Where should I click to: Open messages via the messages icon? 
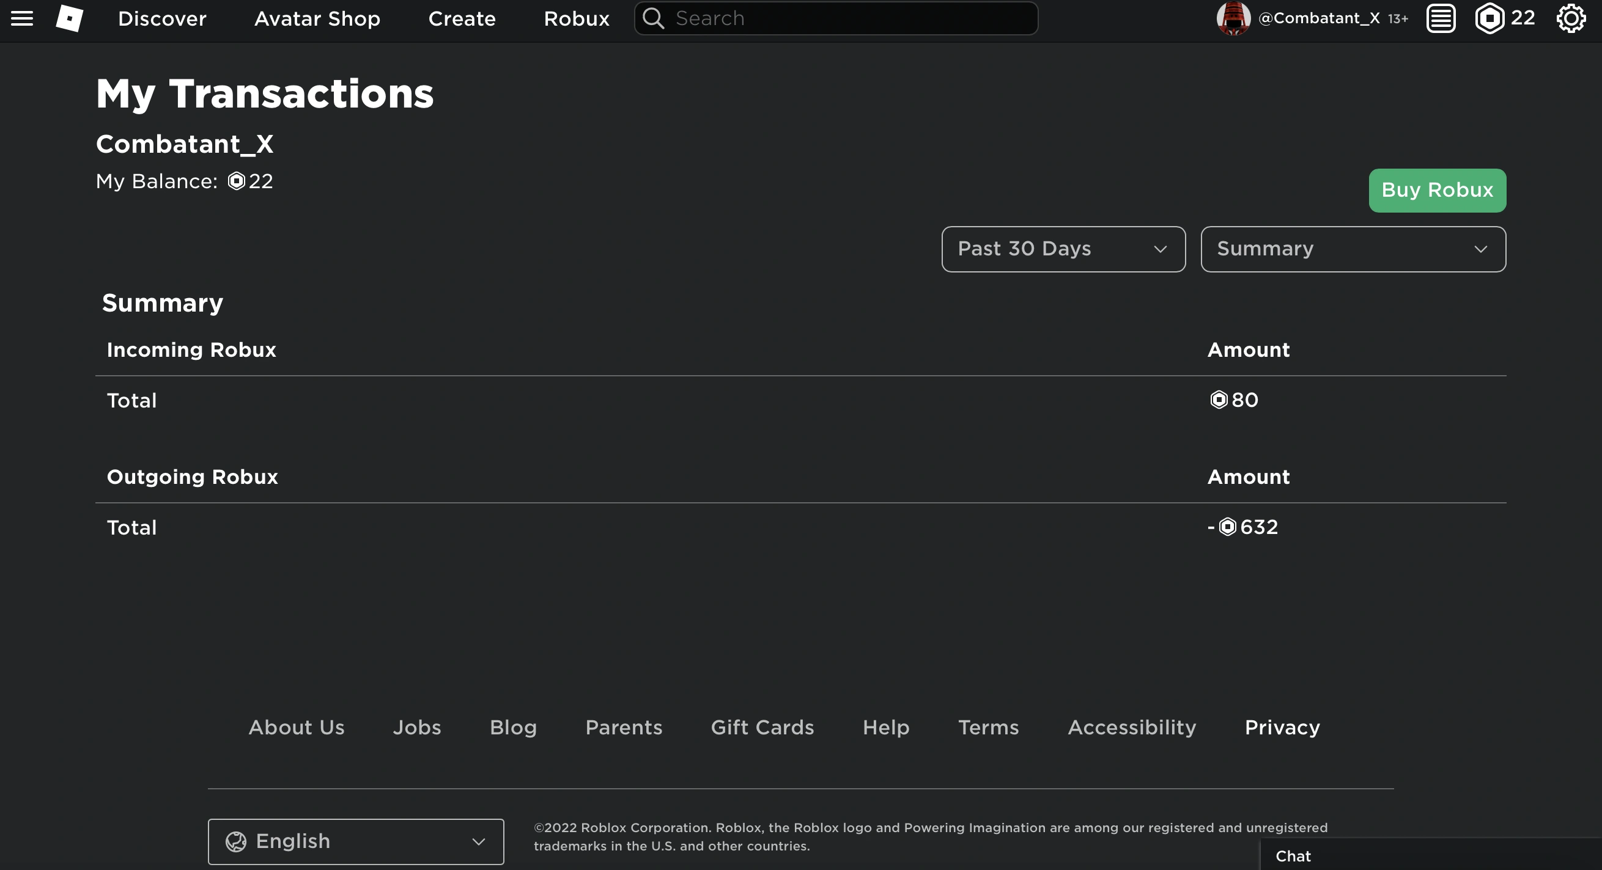click(x=1441, y=18)
